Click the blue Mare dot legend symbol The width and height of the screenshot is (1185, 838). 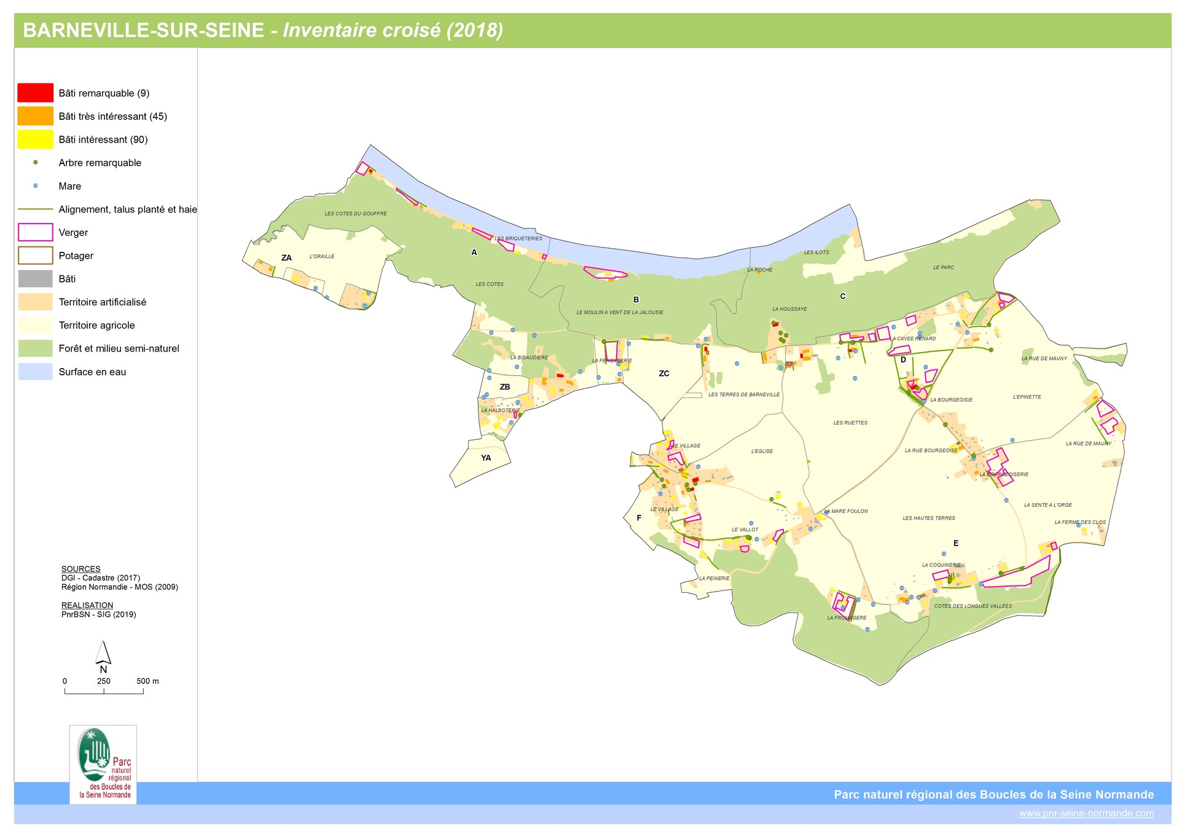coord(36,186)
